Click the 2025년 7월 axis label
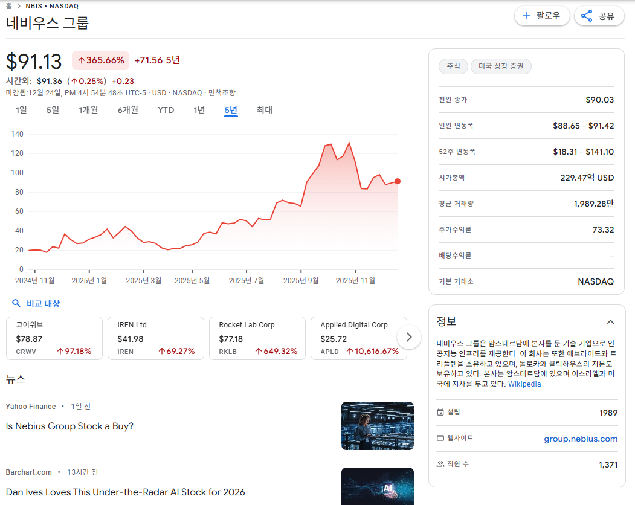The height and width of the screenshot is (505, 635). point(247,281)
